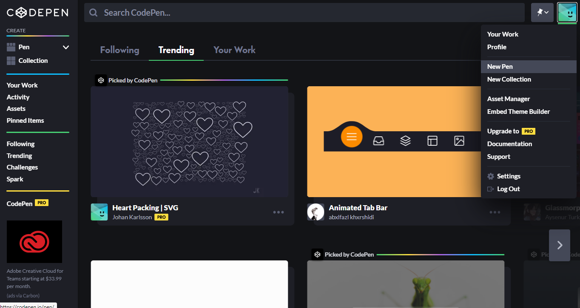
Task: Click the Adobe Creative Cloud ad image
Action: click(34, 242)
